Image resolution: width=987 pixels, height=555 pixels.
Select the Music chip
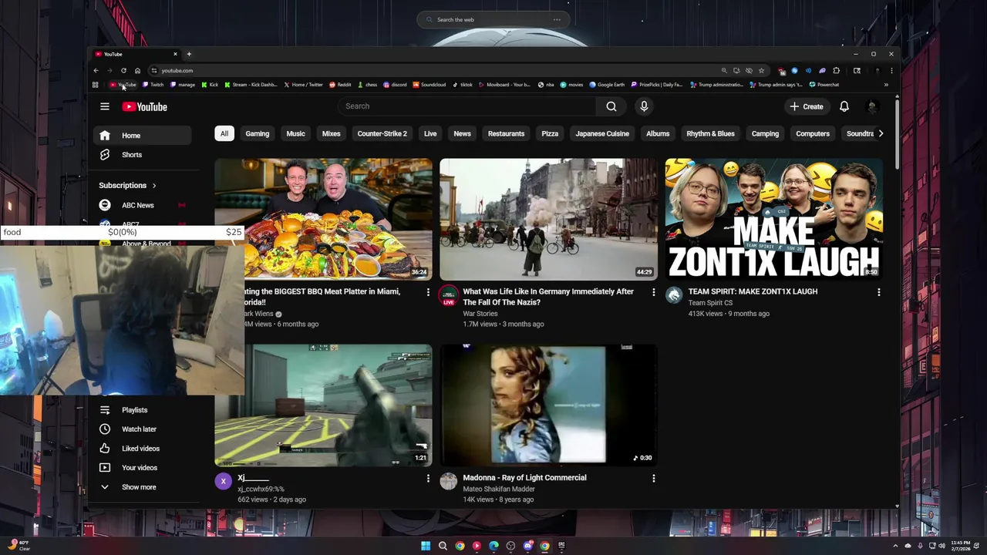[x=295, y=133]
